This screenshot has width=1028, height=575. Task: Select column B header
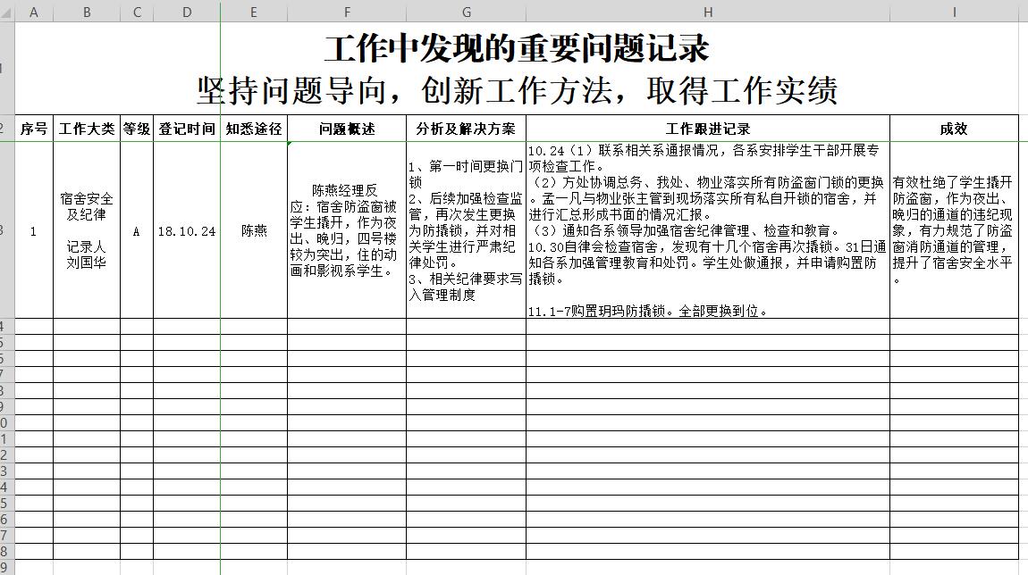coord(87,12)
